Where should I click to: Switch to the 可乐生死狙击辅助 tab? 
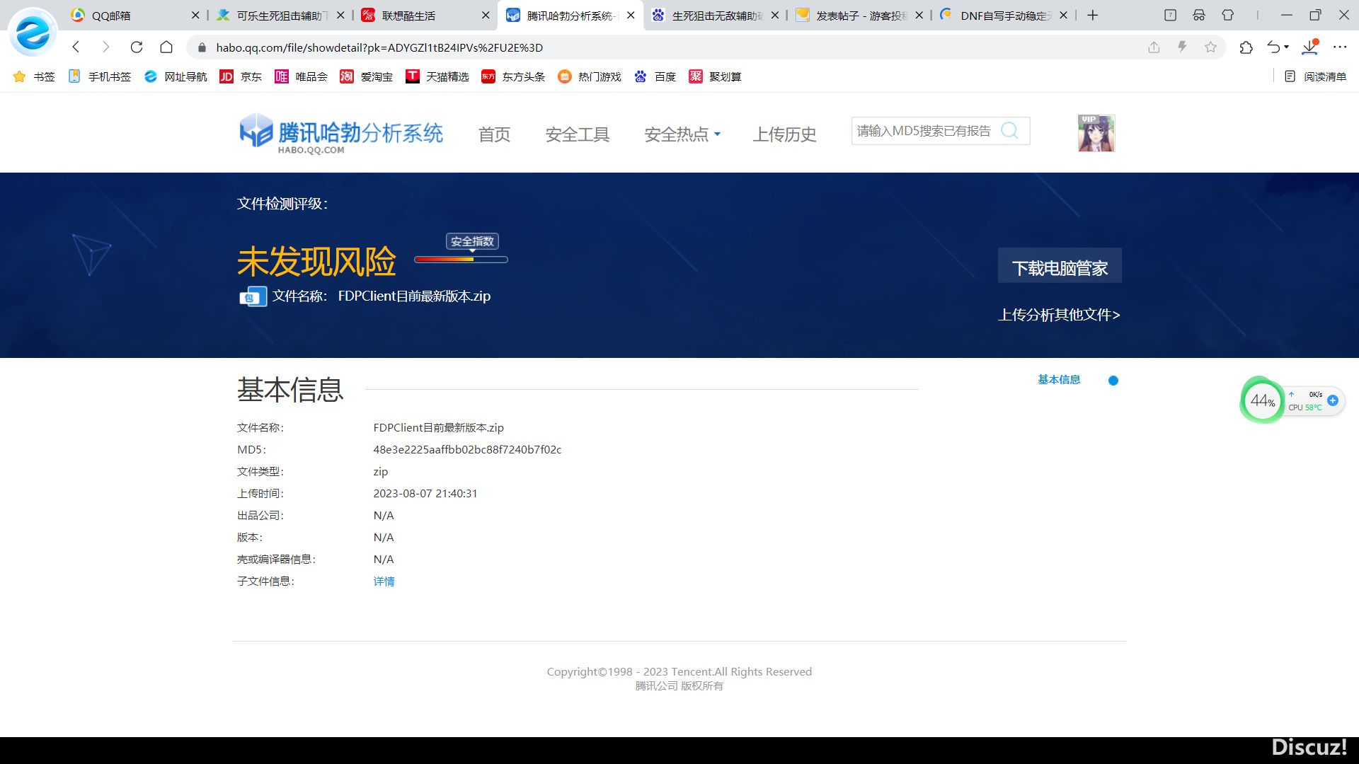[x=280, y=15]
